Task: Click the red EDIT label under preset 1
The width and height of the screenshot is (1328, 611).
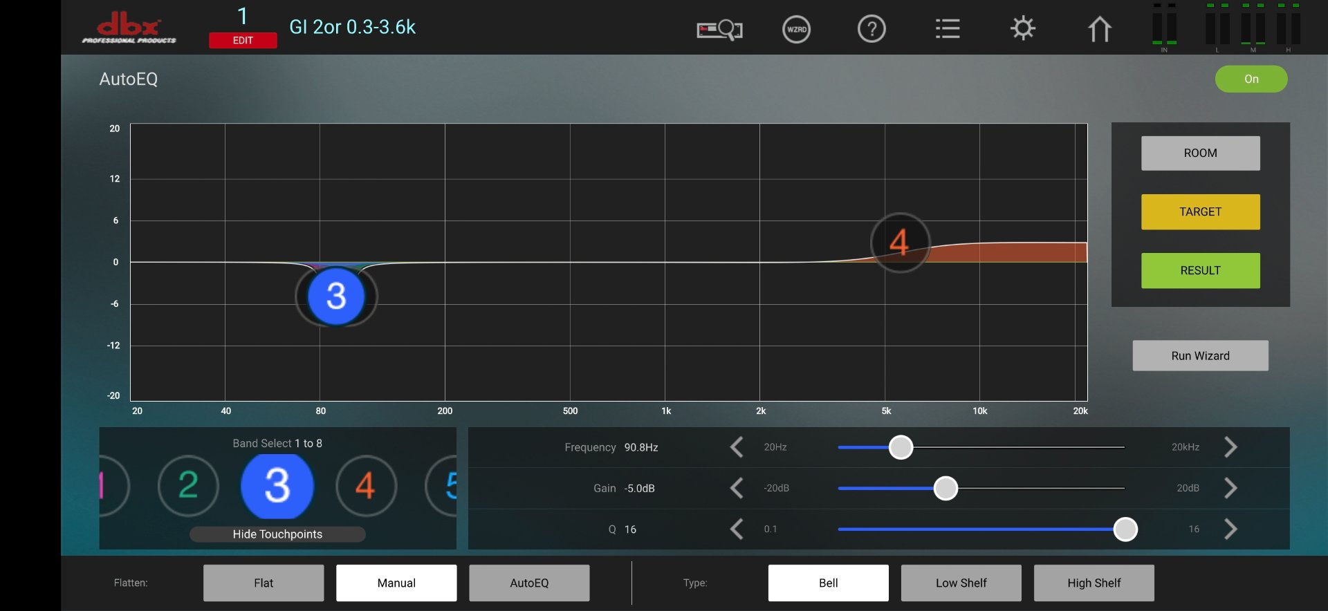Action: point(243,41)
